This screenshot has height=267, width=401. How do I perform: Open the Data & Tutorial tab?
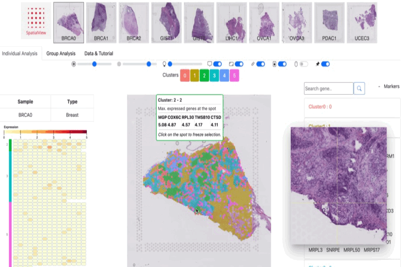[x=98, y=53]
